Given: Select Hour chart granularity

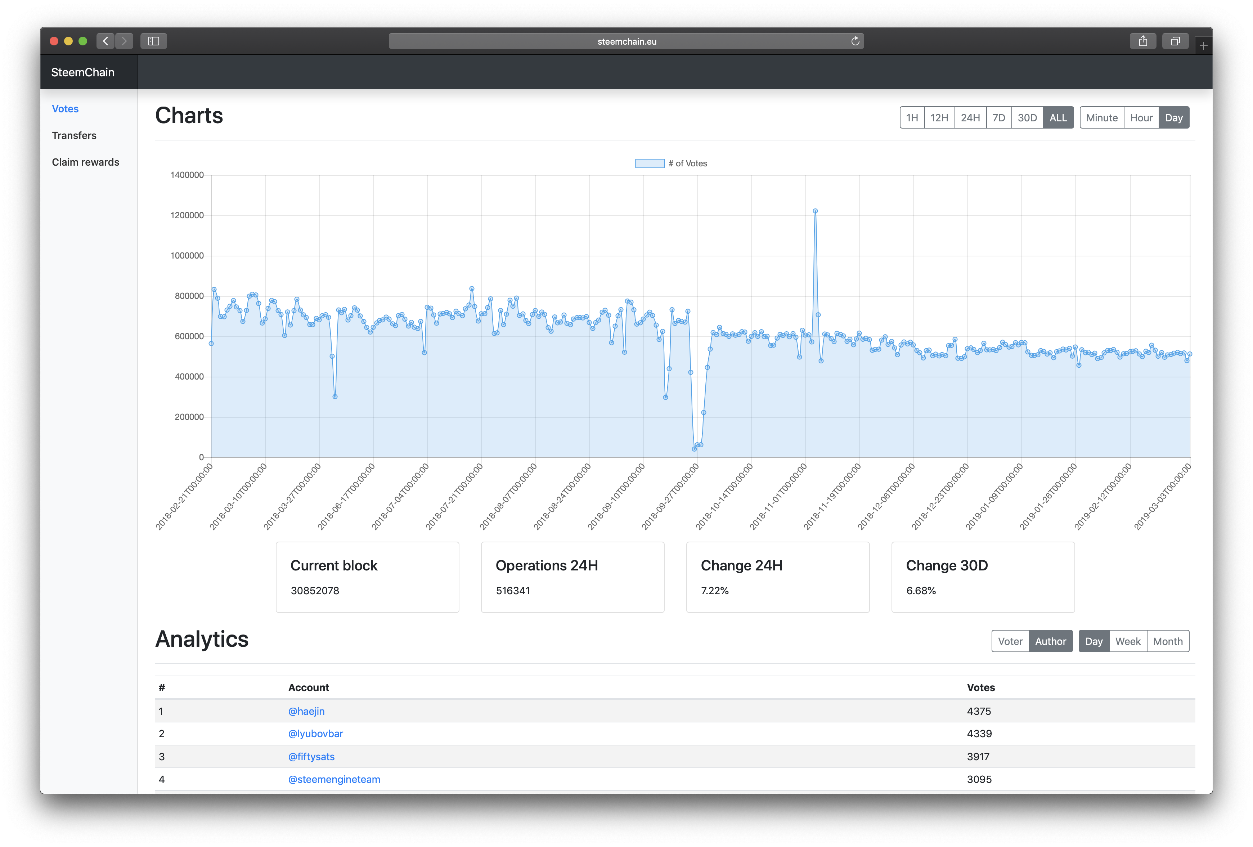Looking at the screenshot, I should [1141, 118].
